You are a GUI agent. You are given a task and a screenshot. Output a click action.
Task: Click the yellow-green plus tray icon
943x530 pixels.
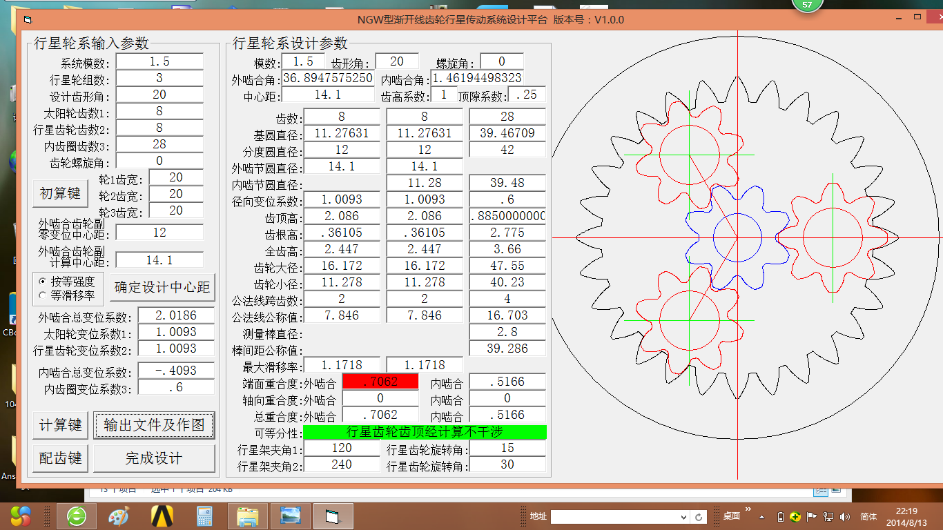[795, 516]
